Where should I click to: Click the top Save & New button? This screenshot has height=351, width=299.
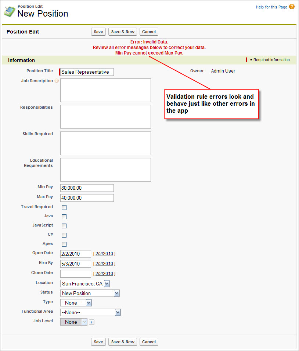(x=123, y=32)
